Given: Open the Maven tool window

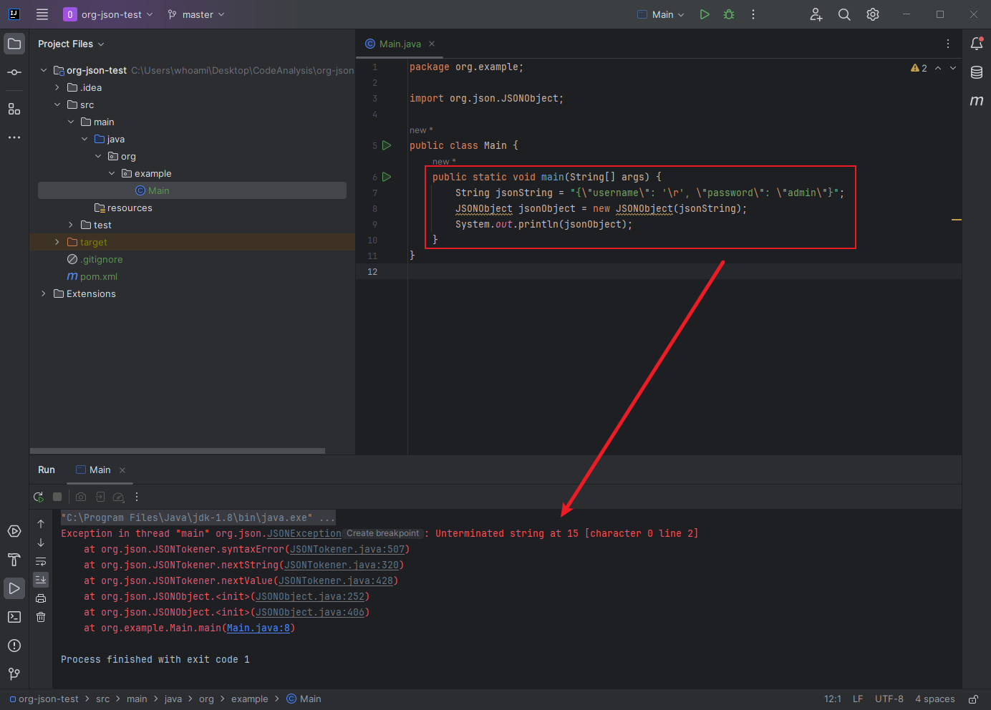Looking at the screenshot, I should [977, 101].
